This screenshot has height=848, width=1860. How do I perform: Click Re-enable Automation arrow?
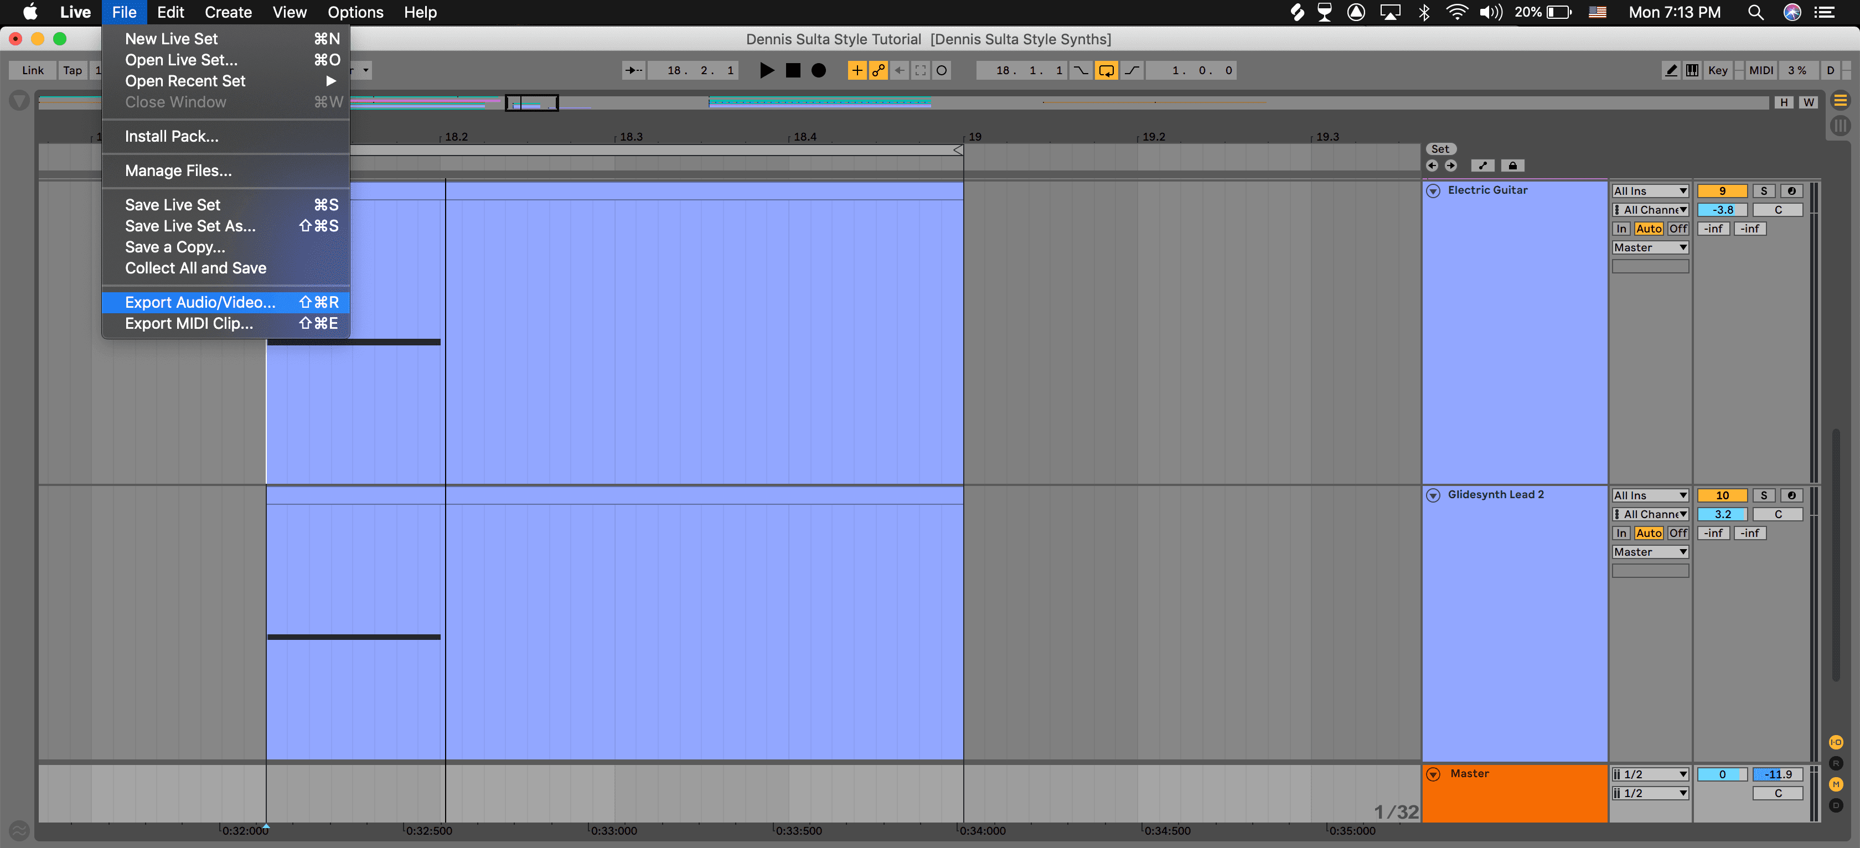tap(900, 70)
